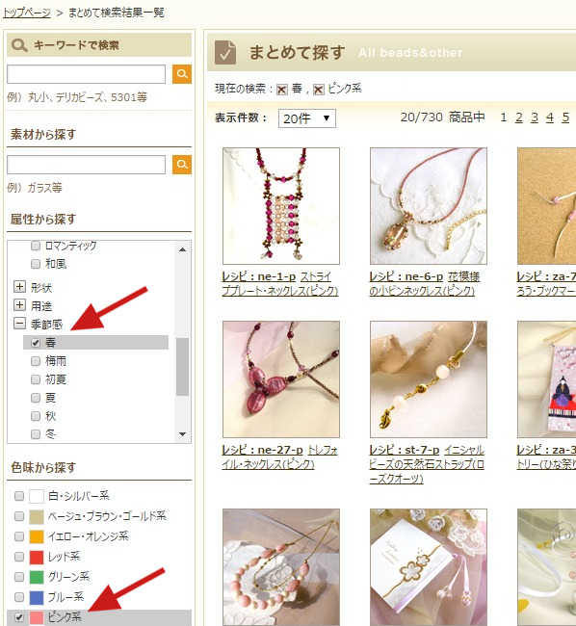This screenshot has width=576, height=626.
Task: Click the pink bead bracelet thumbnail
Action: [x=281, y=567]
